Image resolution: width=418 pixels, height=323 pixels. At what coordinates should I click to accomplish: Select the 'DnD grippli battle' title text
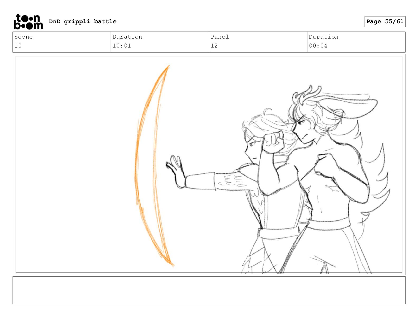[83, 21]
